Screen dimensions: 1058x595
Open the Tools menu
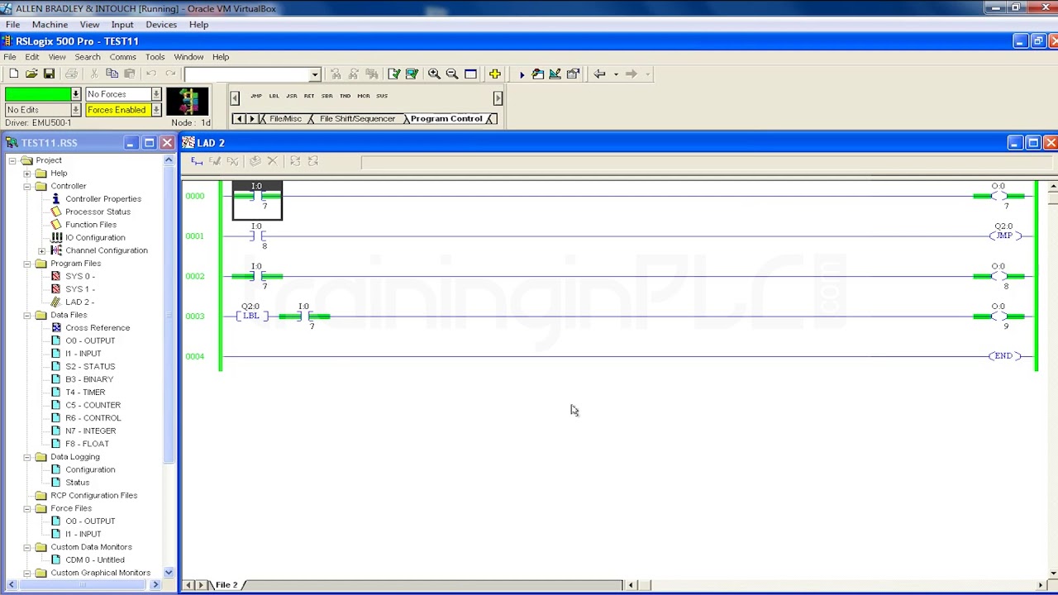pos(155,57)
